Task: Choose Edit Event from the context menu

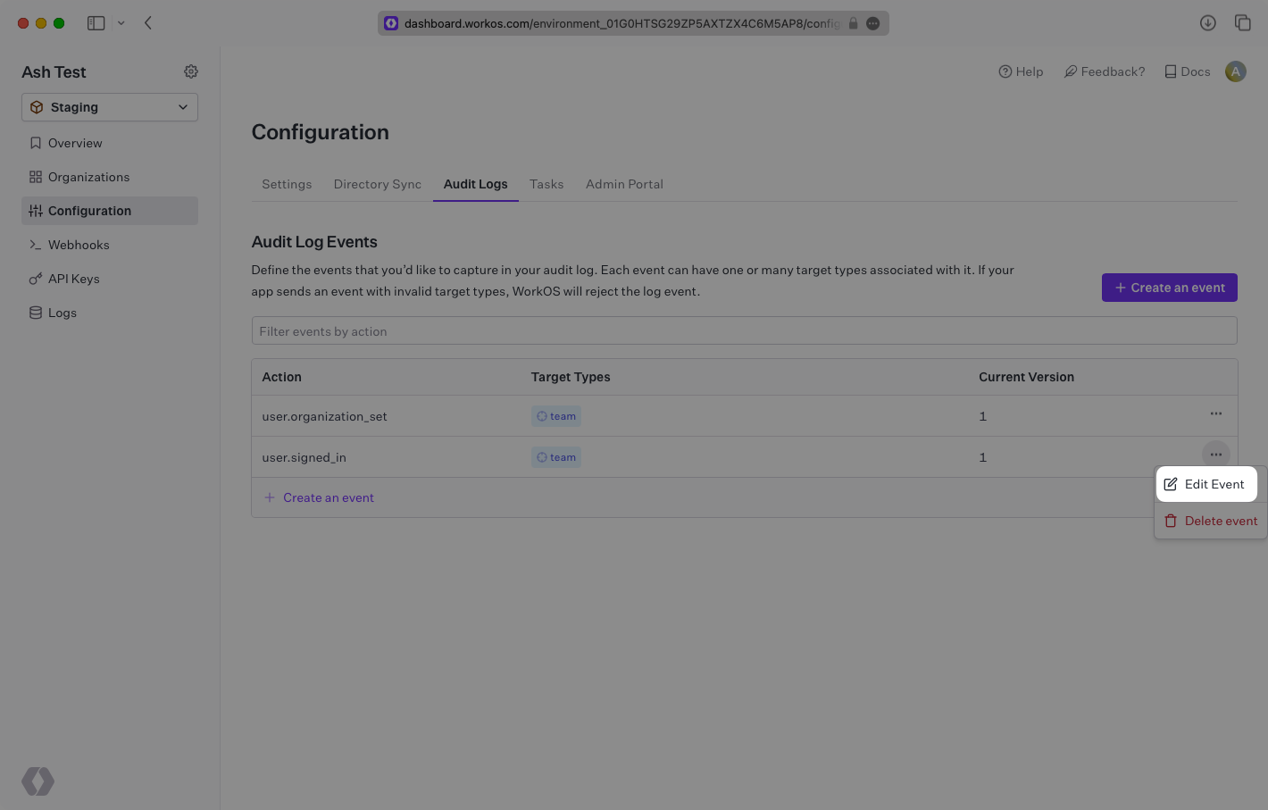Action: tap(1206, 484)
